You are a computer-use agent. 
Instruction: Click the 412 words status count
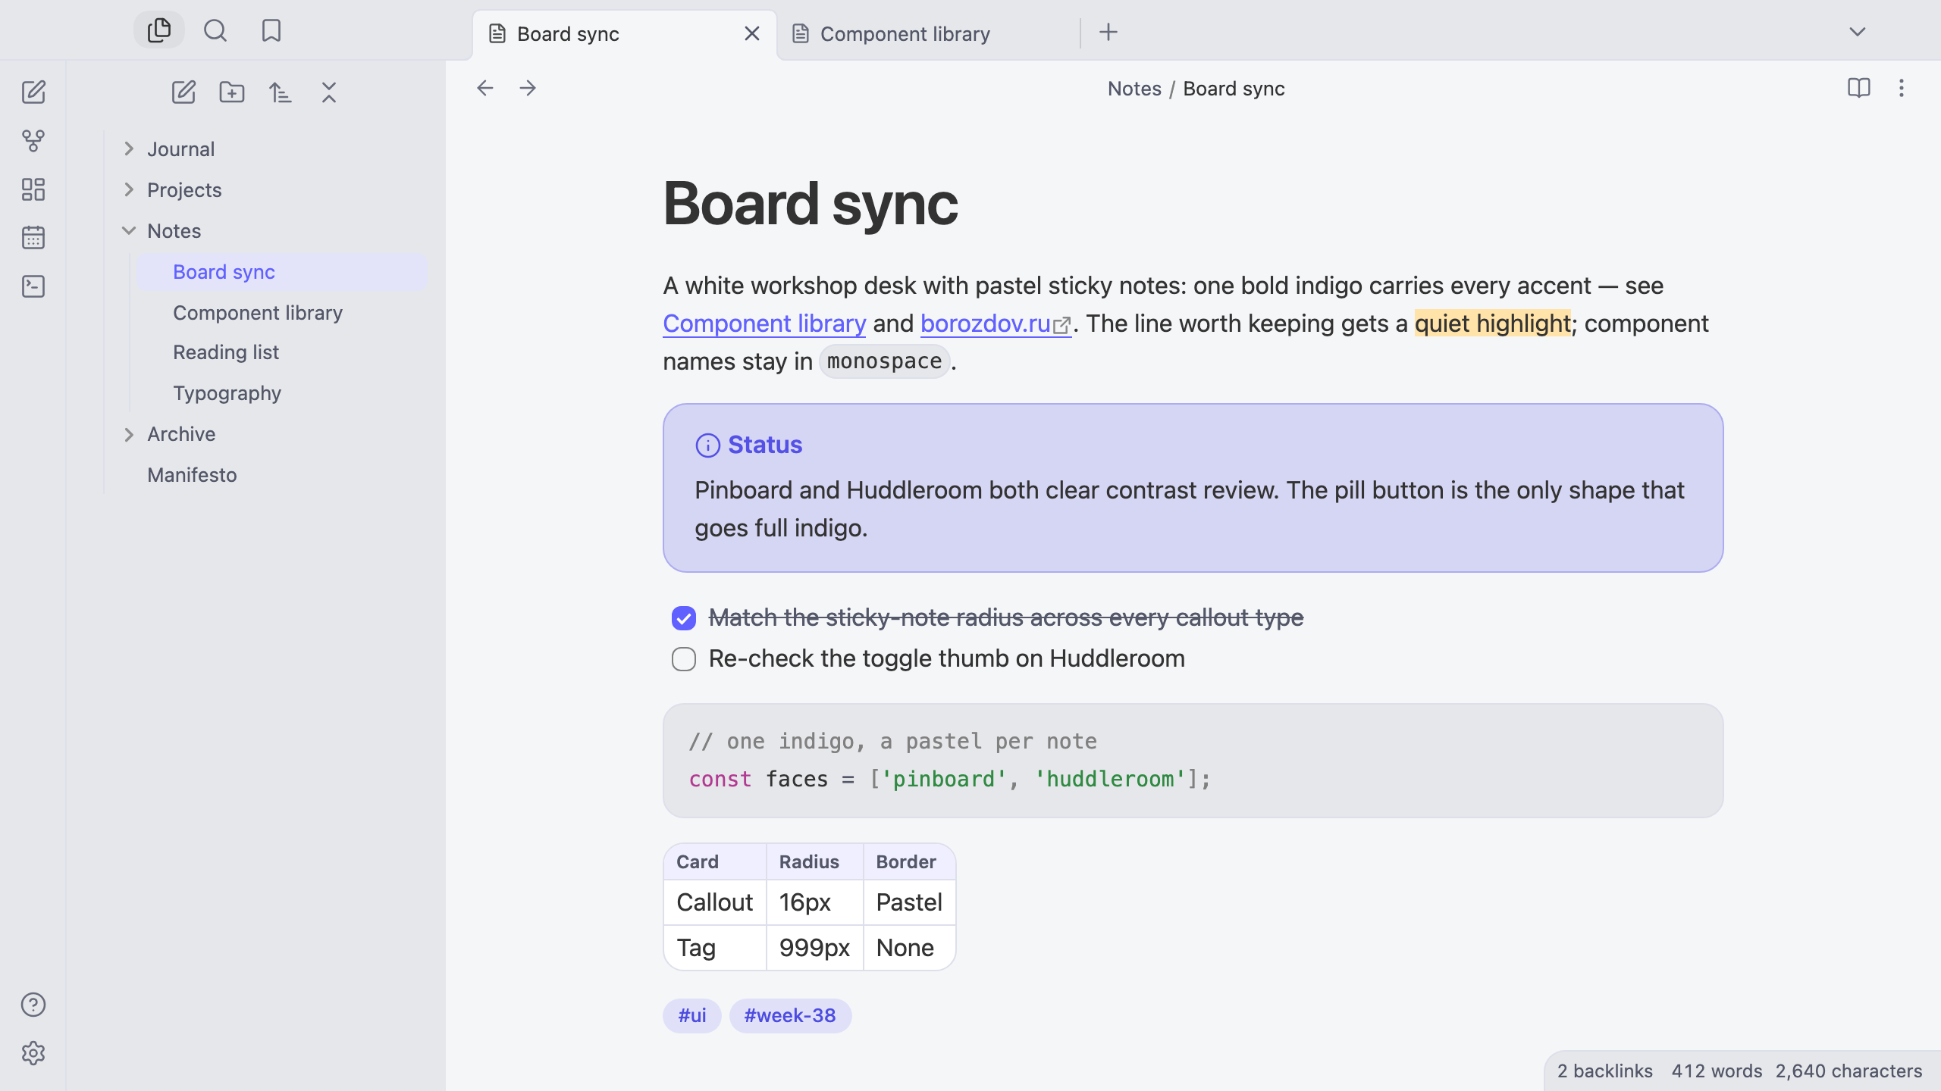point(1717,1071)
